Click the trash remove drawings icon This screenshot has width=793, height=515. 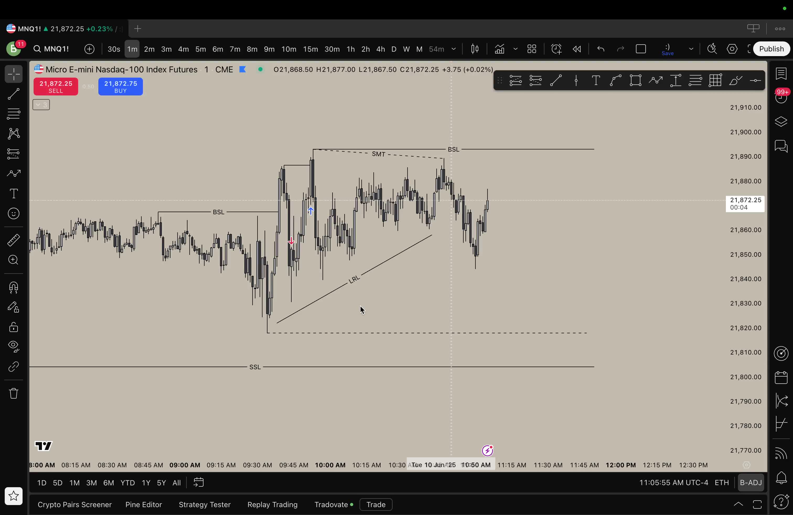point(13,393)
